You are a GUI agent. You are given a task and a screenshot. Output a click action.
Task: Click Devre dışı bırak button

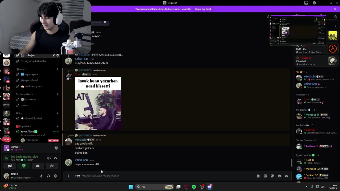(x=203, y=9)
